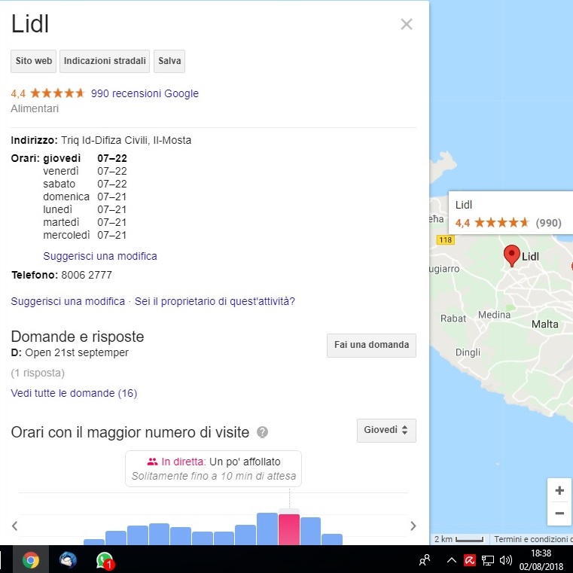This screenshot has height=573, width=573.
Task: Open the Giovedì day dropdown
Action: point(386,430)
